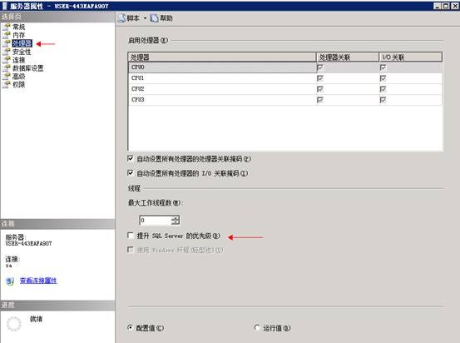
Task: Open the 权限 page icon
Action: 6,85
